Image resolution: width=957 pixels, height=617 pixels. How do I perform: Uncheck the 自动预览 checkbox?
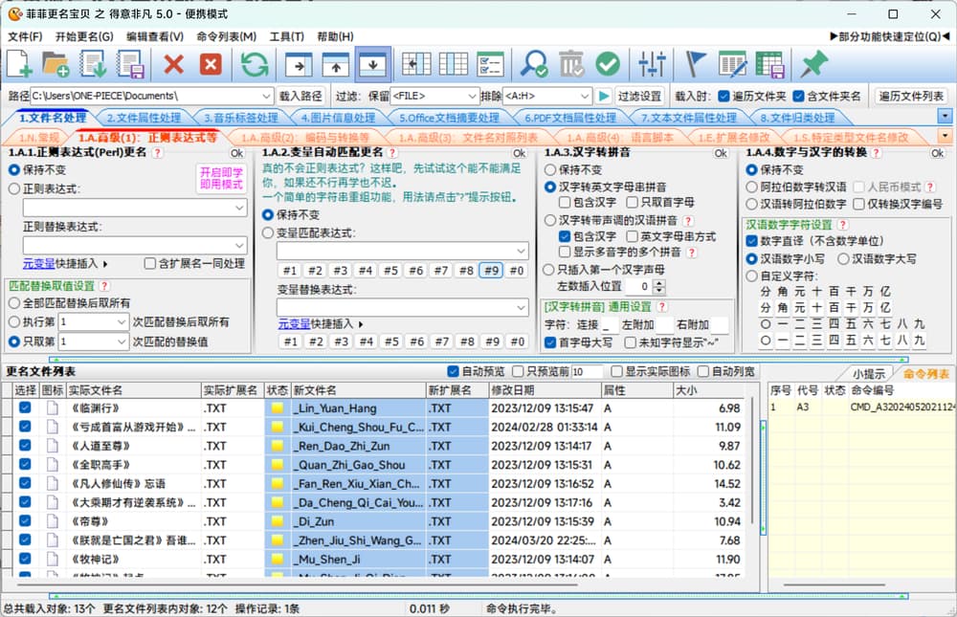[453, 371]
